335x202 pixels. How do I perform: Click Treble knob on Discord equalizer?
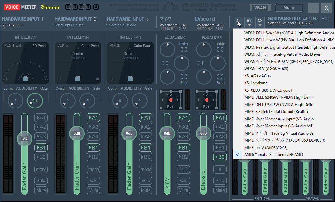coord(203,50)
